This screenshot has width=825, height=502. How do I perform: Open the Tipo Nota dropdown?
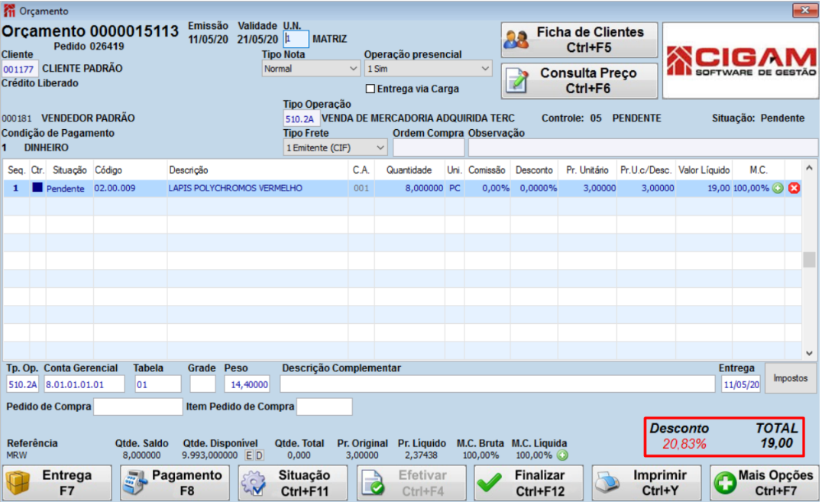click(311, 69)
